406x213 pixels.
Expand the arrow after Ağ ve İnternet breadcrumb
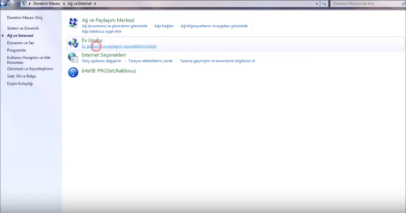pos(94,4)
